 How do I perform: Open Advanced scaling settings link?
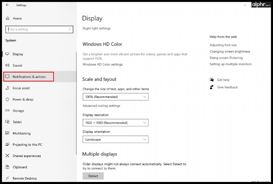pyautogui.click(x=101, y=105)
